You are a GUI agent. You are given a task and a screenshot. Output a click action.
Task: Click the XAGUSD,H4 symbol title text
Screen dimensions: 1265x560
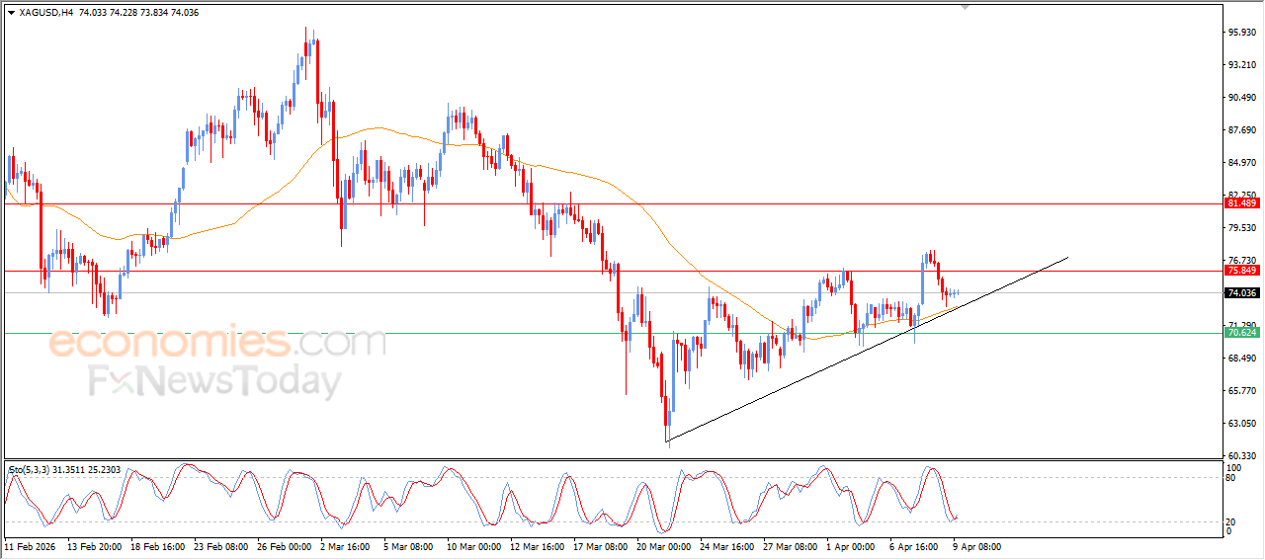click(x=45, y=13)
